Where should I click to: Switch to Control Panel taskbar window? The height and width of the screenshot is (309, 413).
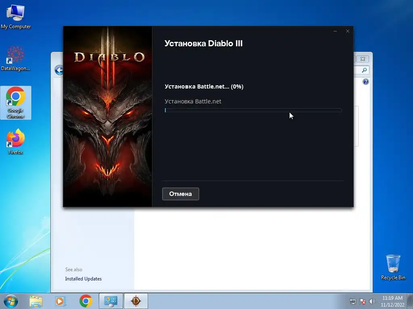pos(111,301)
